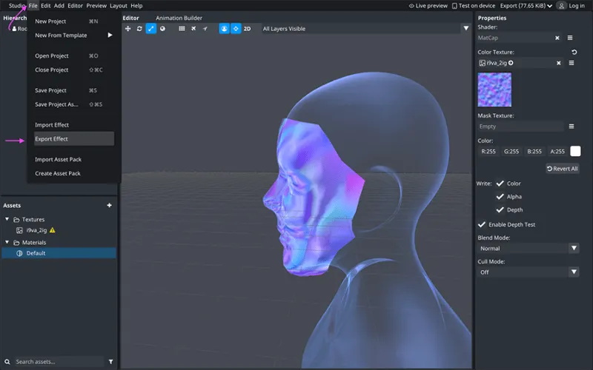Disable the Enable Depth Test checkbox
The height and width of the screenshot is (370, 593).
[x=483, y=224]
